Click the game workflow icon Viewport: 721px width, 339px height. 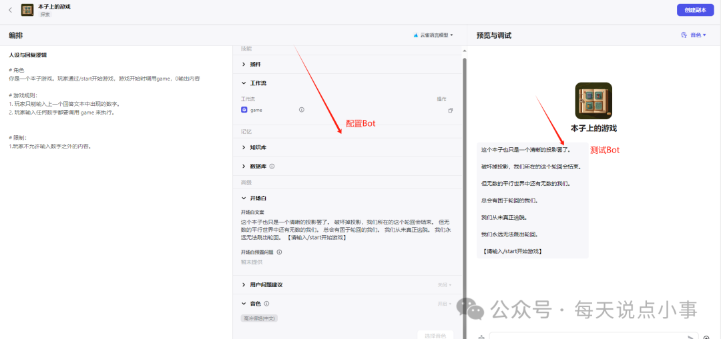pyautogui.click(x=244, y=110)
